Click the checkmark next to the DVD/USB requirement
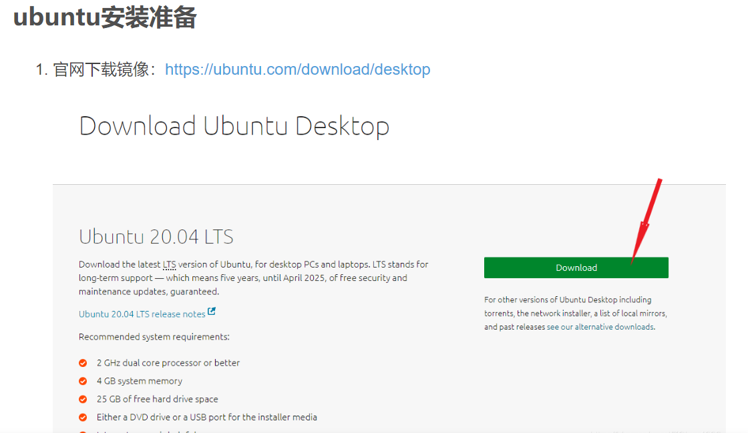Viewport: 748px width, 433px height. (83, 416)
